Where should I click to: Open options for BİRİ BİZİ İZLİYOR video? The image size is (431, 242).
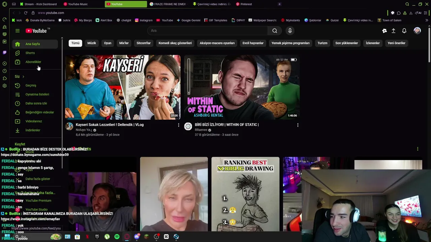298,125
